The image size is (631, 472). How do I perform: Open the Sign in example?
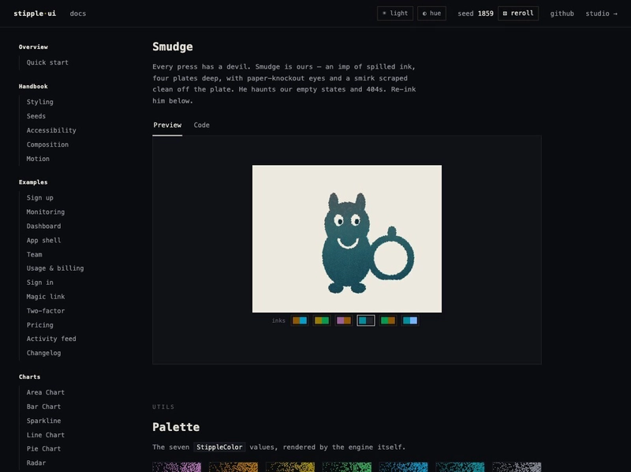(x=40, y=283)
